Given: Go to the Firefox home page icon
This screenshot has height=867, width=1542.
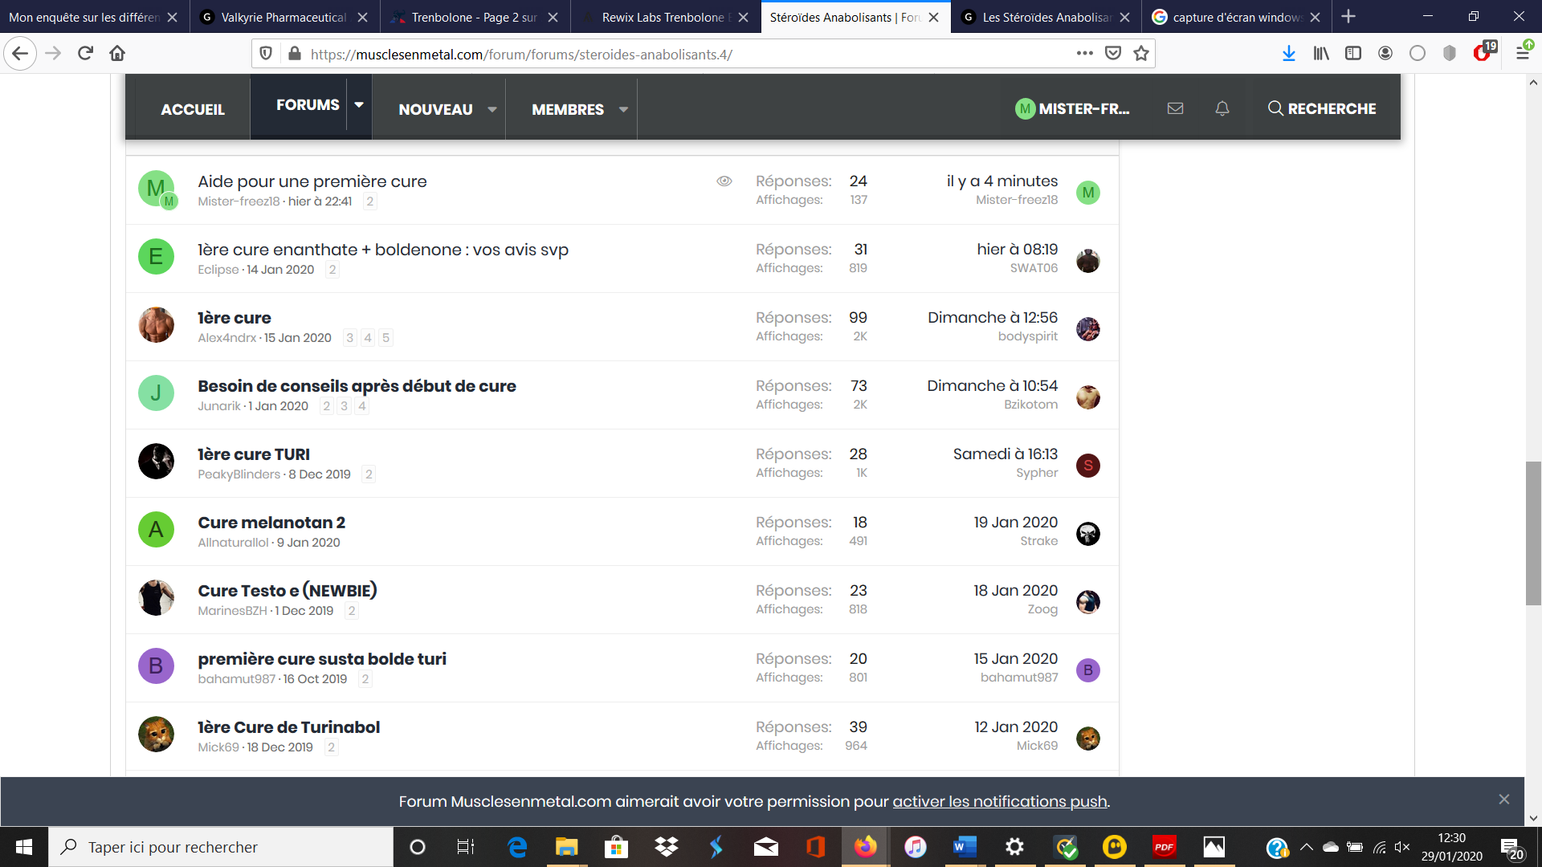Looking at the screenshot, I should click(117, 54).
